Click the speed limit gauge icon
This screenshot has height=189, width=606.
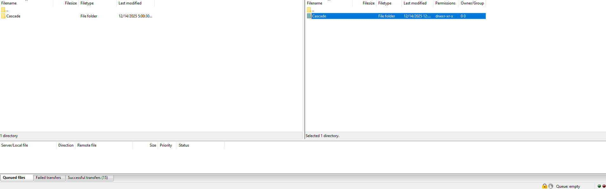click(551, 186)
